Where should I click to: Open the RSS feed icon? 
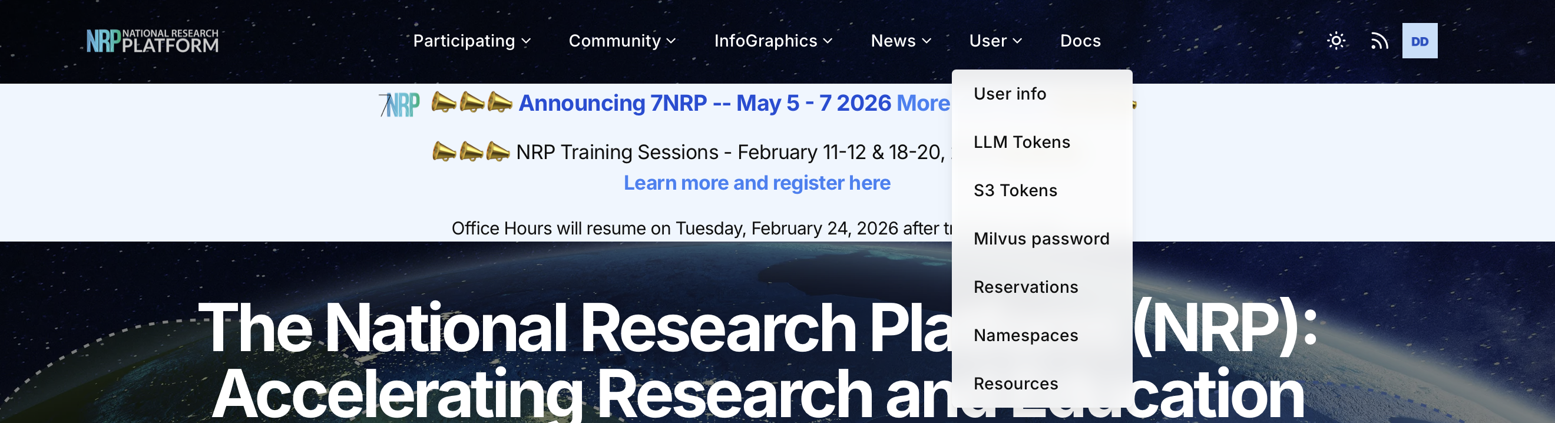pos(1379,41)
